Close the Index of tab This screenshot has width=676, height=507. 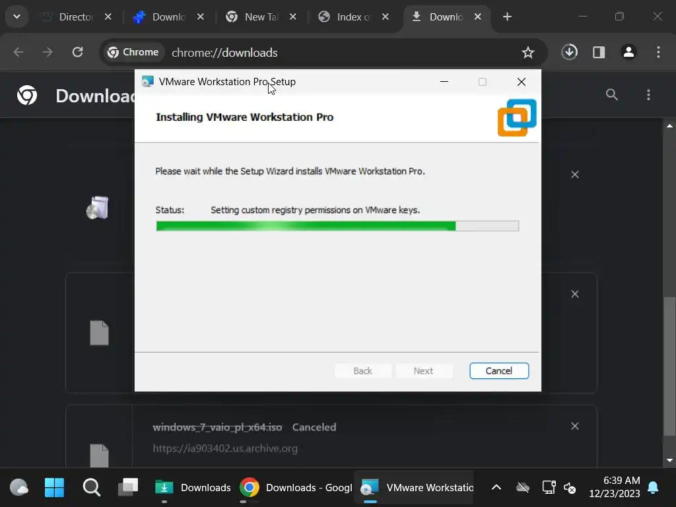[x=386, y=17]
